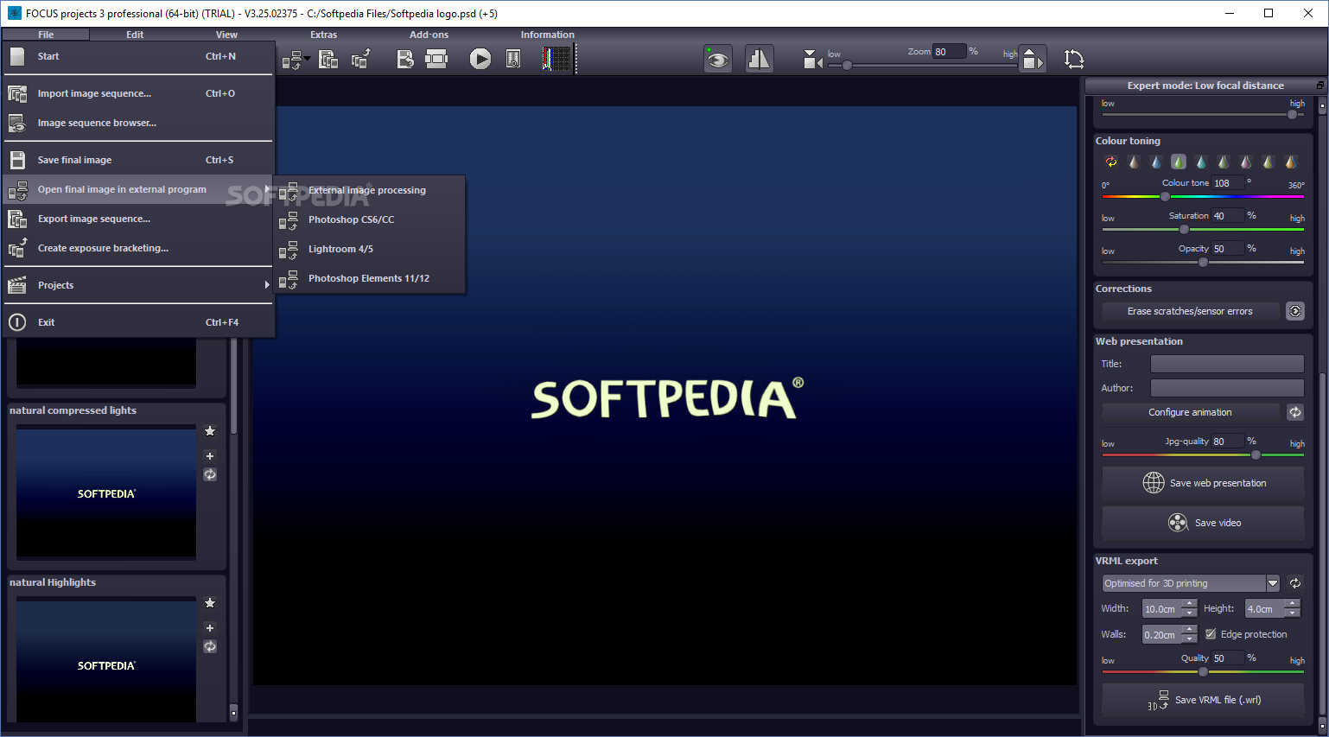Viewport: 1329px width, 737px height.
Task: Click plus icon on natural Highlights preset
Action: coord(210,628)
